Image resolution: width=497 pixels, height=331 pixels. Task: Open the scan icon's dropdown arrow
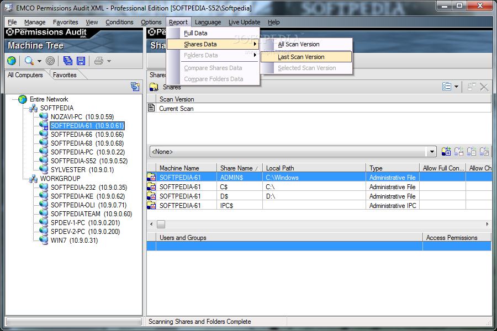39,61
